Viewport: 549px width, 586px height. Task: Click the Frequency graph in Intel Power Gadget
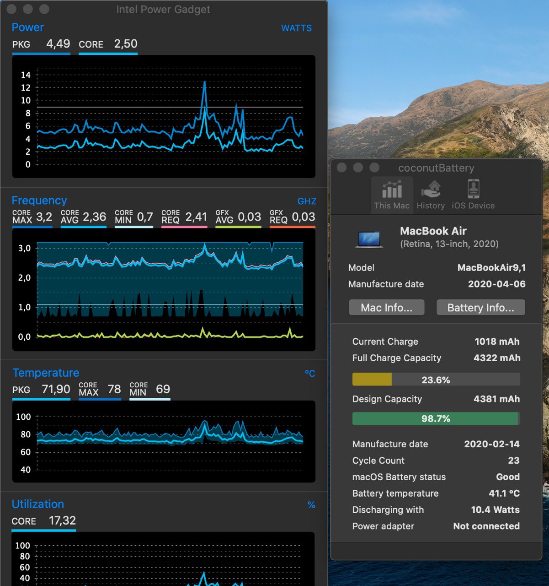164,290
